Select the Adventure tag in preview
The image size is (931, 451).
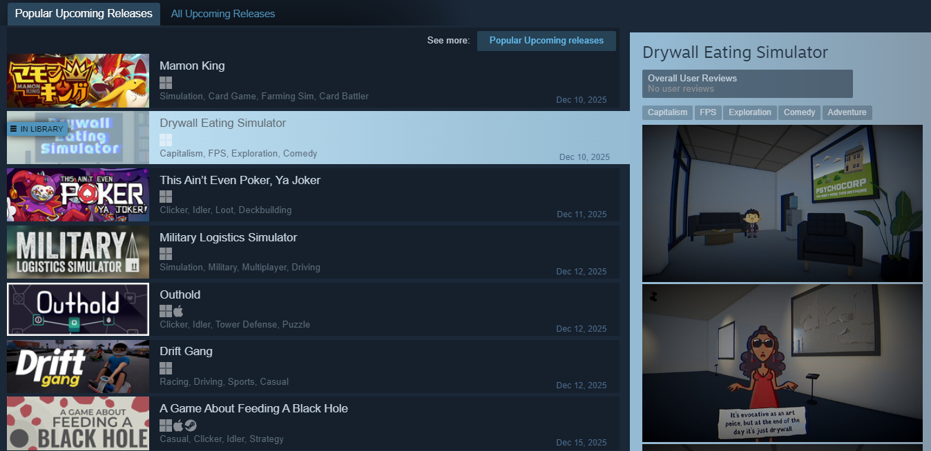point(846,112)
